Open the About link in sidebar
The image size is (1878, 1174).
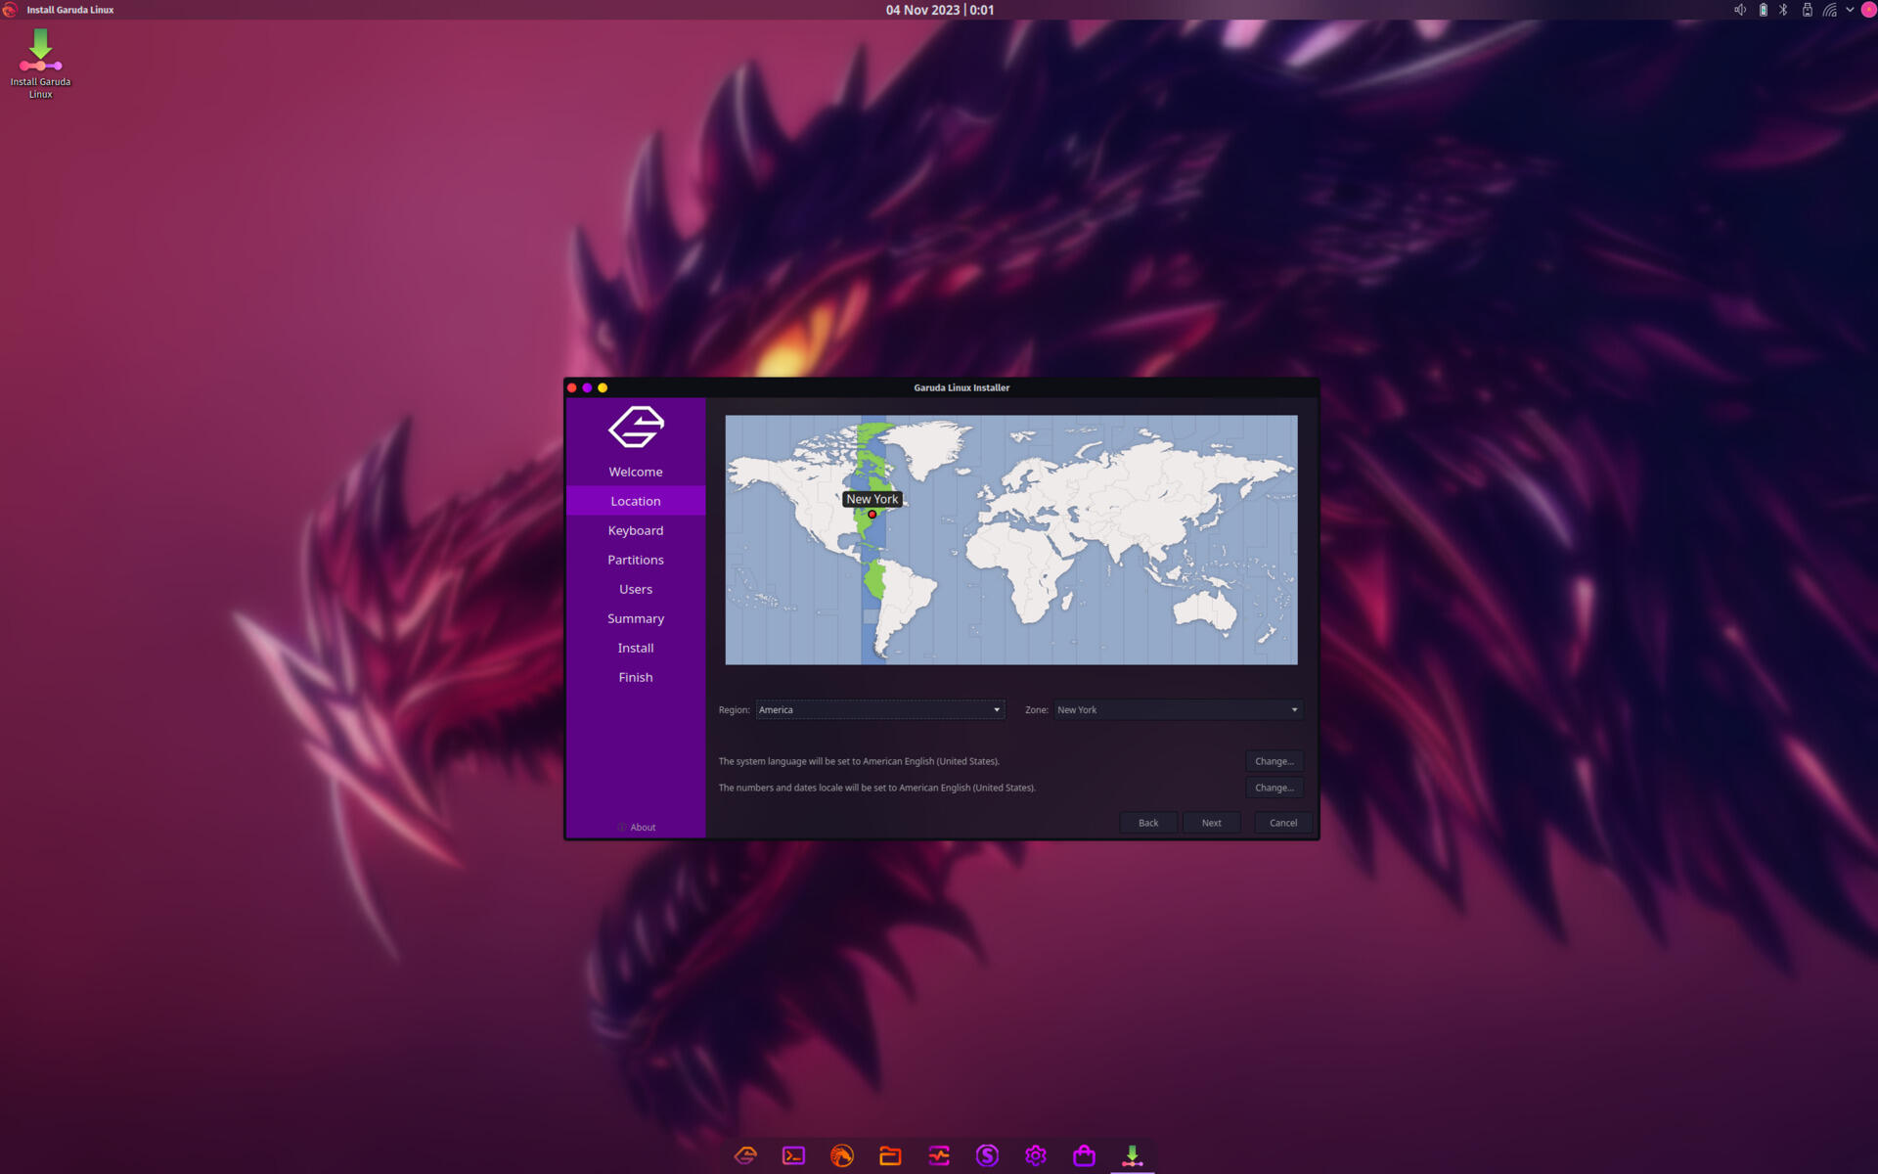637,828
